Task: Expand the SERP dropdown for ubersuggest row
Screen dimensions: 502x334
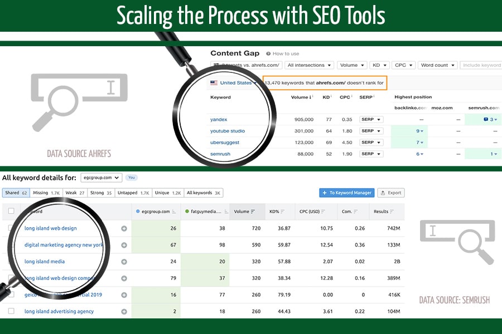Action: pos(371,143)
